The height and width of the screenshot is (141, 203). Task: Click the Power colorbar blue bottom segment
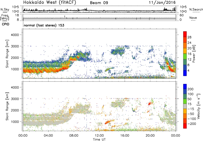[x=185, y=73]
